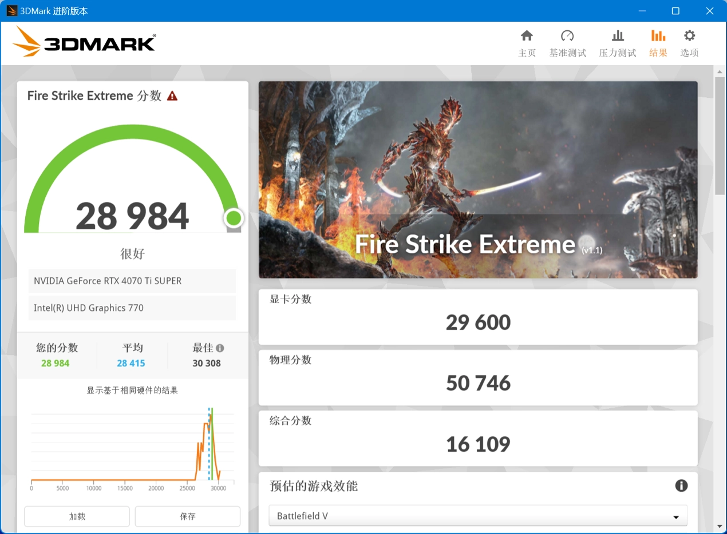Click the scrollbar down arrow
This screenshot has width=727, height=534.
[x=720, y=526]
